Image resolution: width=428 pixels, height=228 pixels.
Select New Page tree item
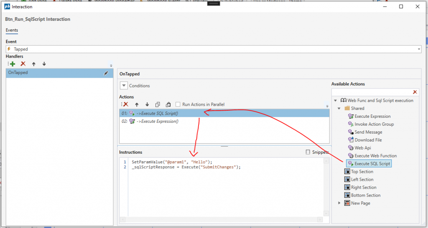pyautogui.click(x=361, y=203)
